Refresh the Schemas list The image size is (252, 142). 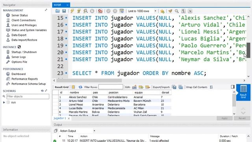pos(42,91)
